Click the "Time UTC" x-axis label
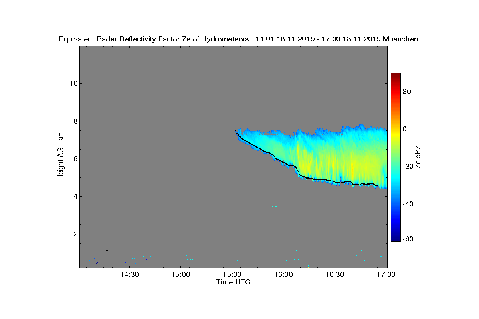The image size is (479, 319). pyautogui.click(x=234, y=282)
